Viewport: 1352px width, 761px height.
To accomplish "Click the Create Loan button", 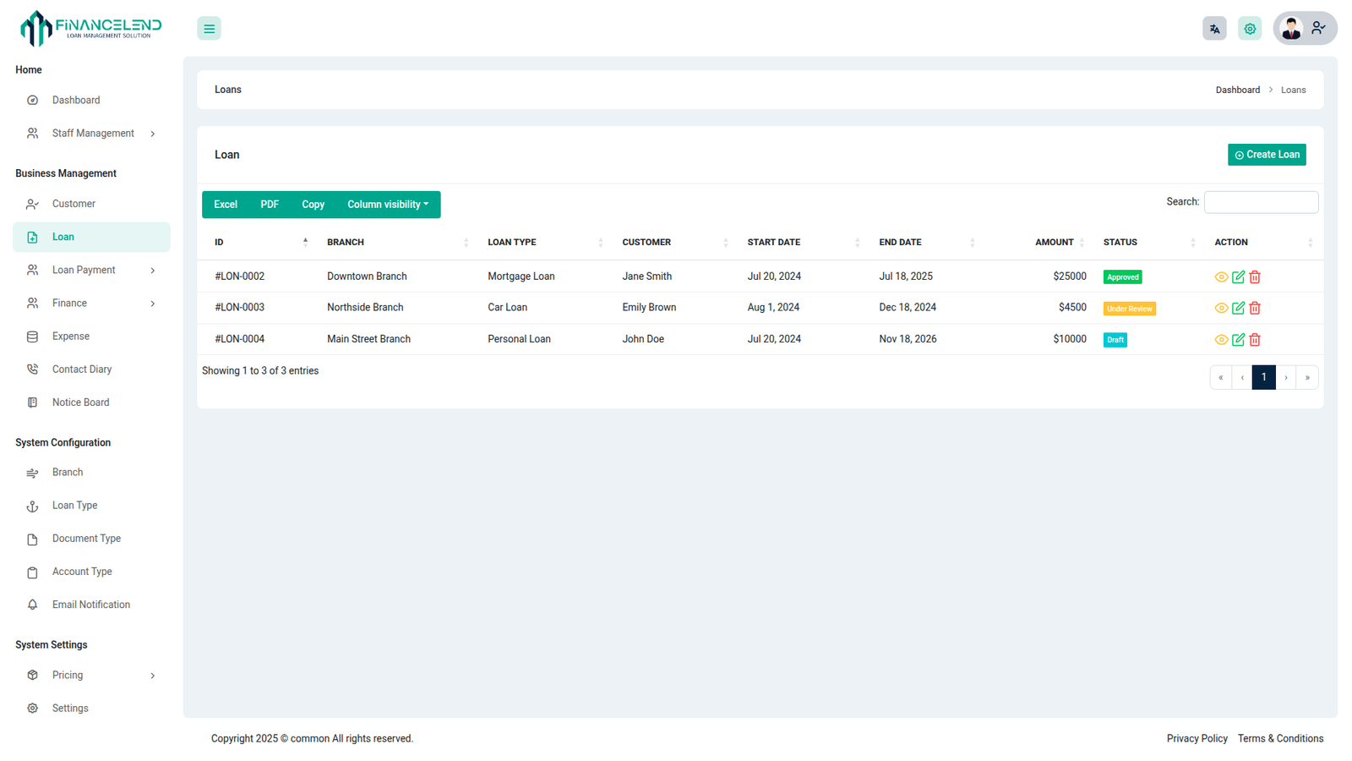I will (x=1267, y=155).
